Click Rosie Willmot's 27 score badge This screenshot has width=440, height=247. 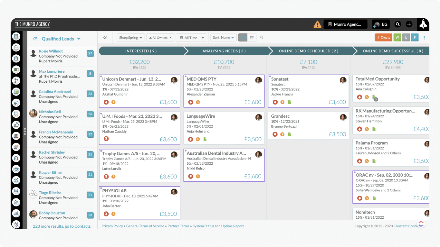point(90,53)
